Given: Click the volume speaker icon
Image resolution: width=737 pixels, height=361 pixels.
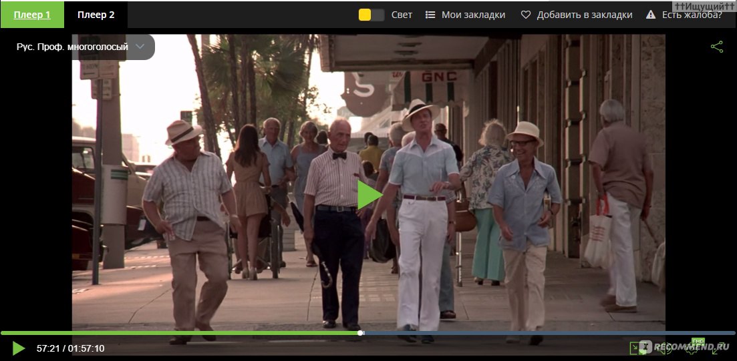Looking at the screenshot, I should 666,348.
